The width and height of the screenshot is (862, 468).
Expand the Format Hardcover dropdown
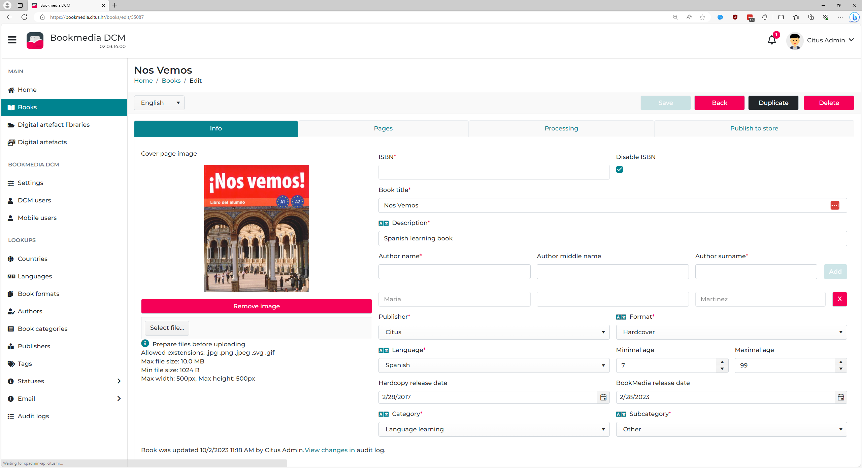731,332
